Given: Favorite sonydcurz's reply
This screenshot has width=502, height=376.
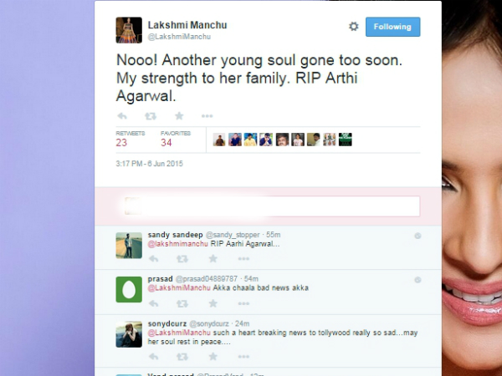Looking at the screenshot, I should click(213, 356).
